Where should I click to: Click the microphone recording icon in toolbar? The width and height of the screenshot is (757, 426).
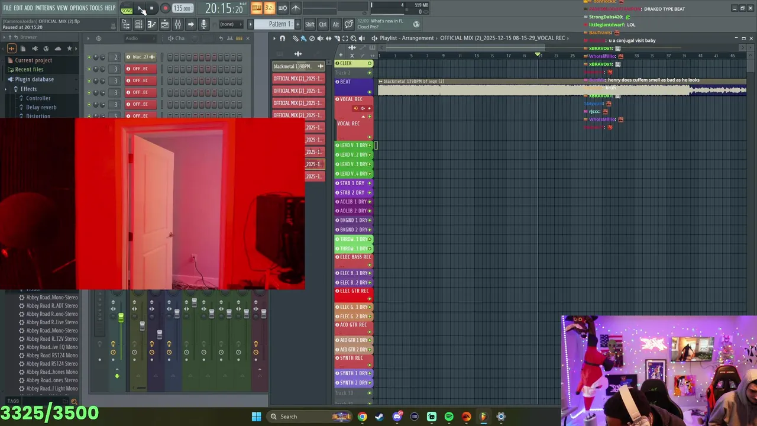(203, 24)
